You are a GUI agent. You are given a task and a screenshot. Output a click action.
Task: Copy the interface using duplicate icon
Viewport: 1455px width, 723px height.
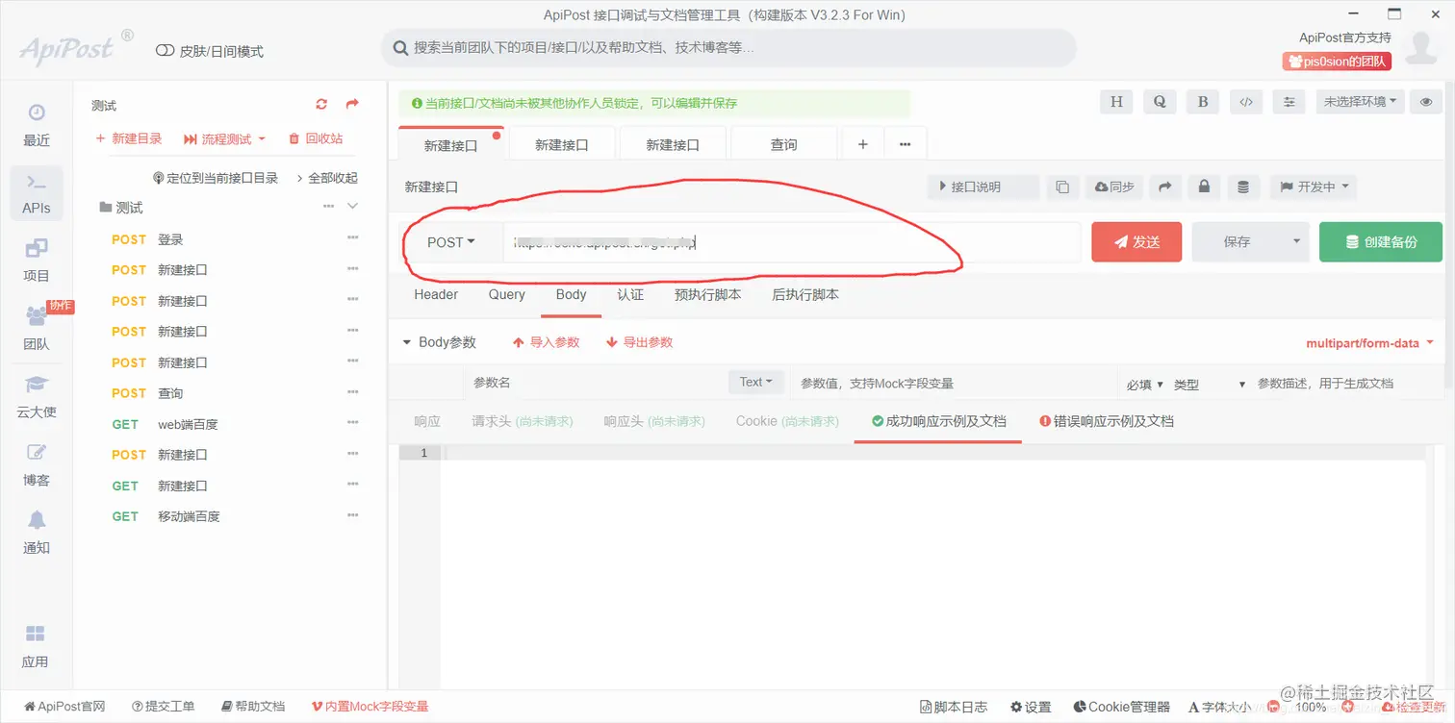pos(1062,187)
